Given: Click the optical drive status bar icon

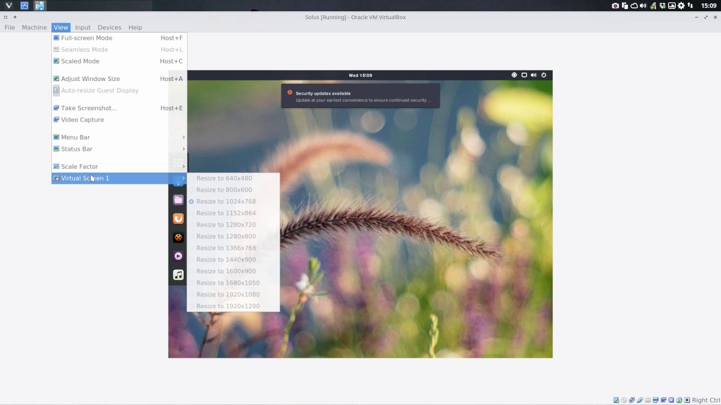Looking at the screenshot, I should (x=624, y=400).
